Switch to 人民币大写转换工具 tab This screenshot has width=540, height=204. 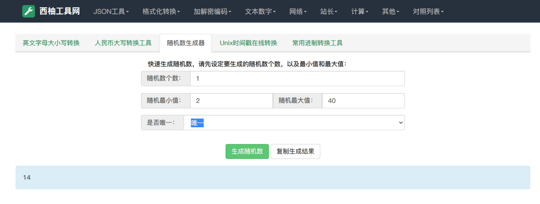(x=123, y=43)
